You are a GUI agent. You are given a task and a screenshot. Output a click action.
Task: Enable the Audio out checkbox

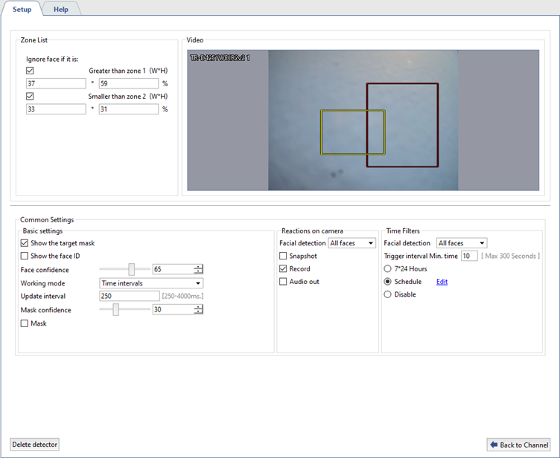tap(283, 282)
